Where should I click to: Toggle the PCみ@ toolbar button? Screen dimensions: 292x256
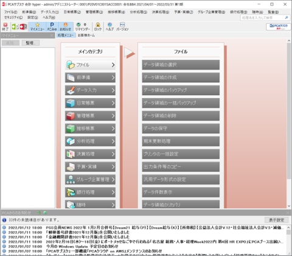tap(52, 27)
